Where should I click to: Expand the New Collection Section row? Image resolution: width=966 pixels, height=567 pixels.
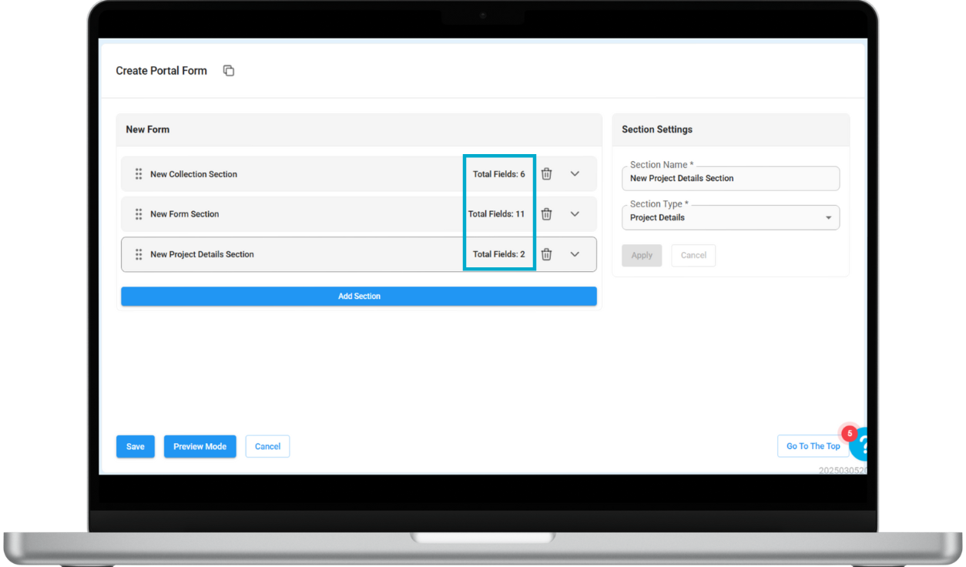click(575, 174)
